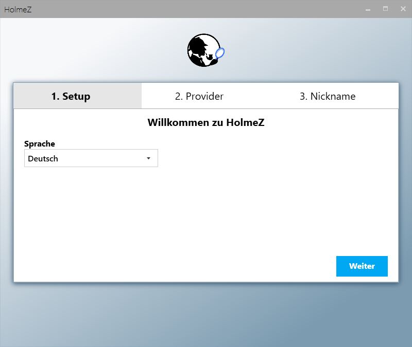Select the 1. Setup tab
The height and width of the screenshot is (347, 412).
coord(78,96)
